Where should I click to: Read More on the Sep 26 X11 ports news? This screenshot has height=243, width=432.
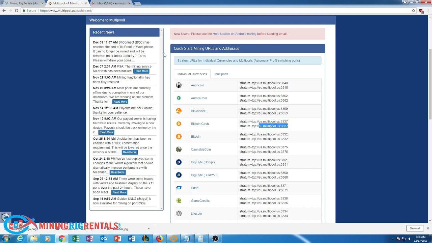click(x=119, y=192)
